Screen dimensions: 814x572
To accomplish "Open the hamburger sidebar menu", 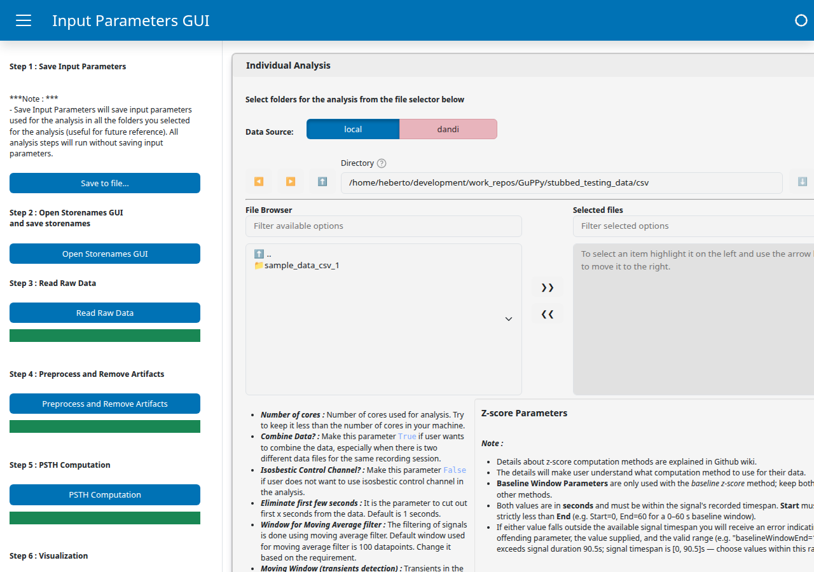I will click(24, 20).
